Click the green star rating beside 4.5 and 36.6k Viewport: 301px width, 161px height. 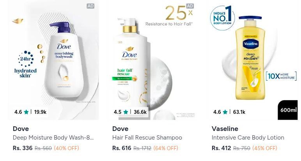click(x=126, y=112)
